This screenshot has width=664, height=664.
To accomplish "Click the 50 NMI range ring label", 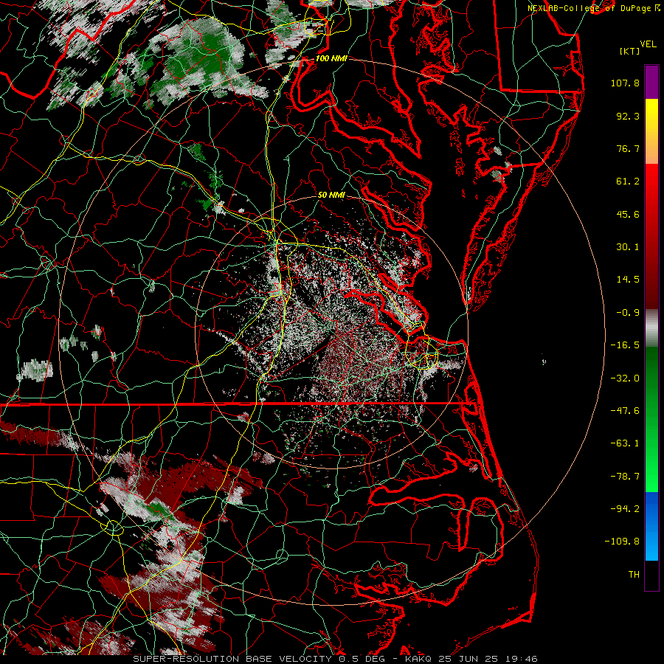I will [x=331, y=195].
